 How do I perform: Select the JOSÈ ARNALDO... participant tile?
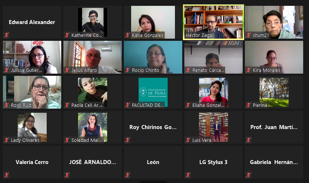(93, 162)
